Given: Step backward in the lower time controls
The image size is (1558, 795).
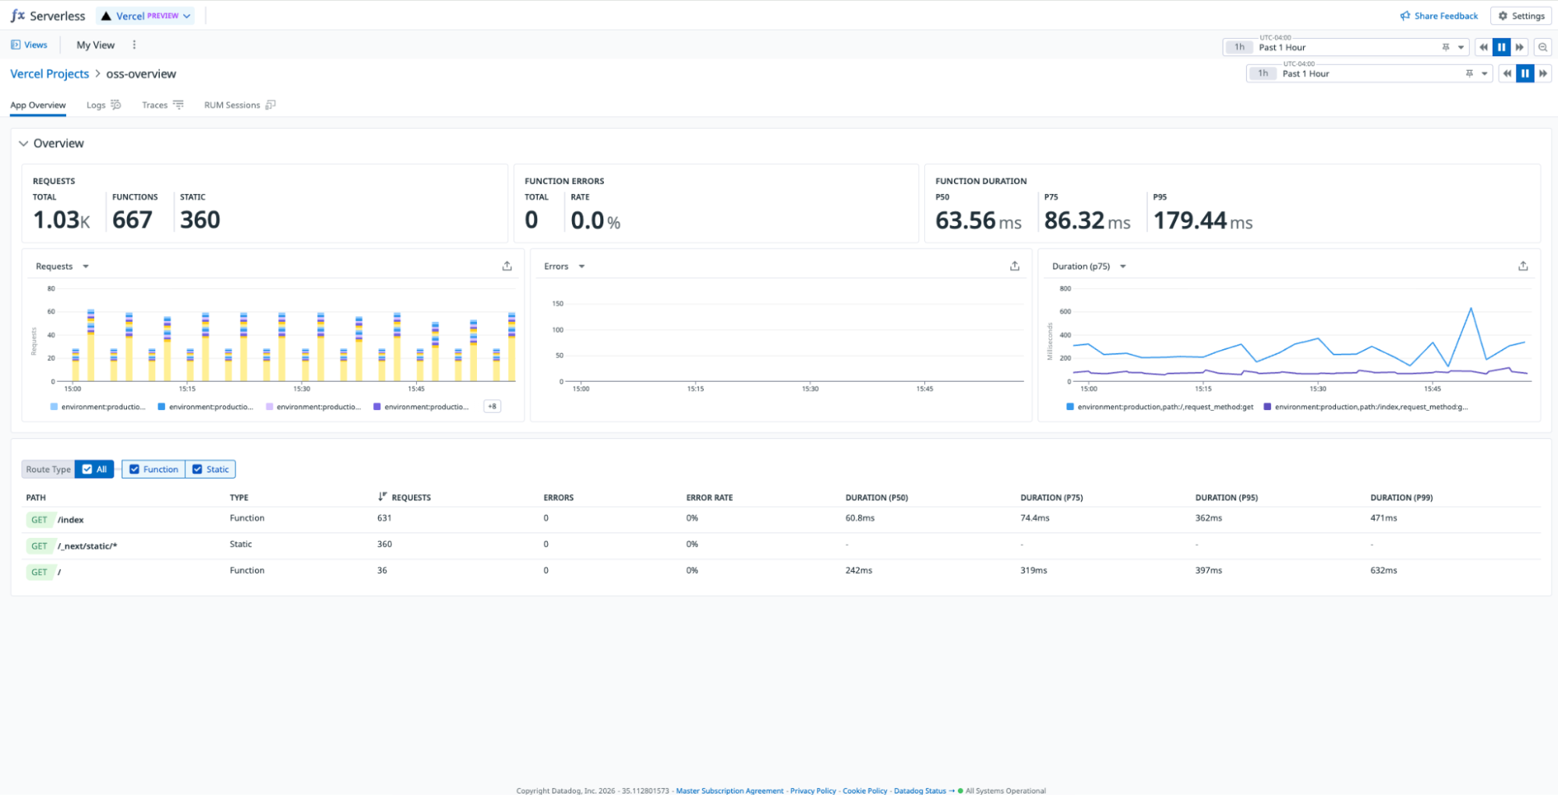Looking at the screenshot, I should click(1507, 74).
